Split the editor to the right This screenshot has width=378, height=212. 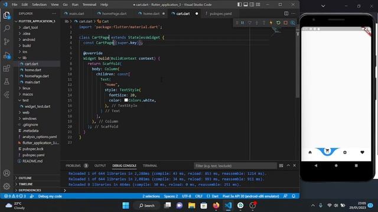pos(286,14)
